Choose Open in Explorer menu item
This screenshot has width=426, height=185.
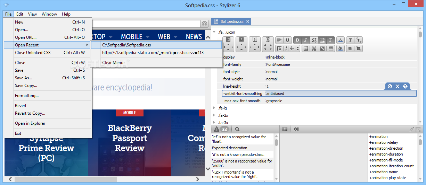click(x=48, y=123)
